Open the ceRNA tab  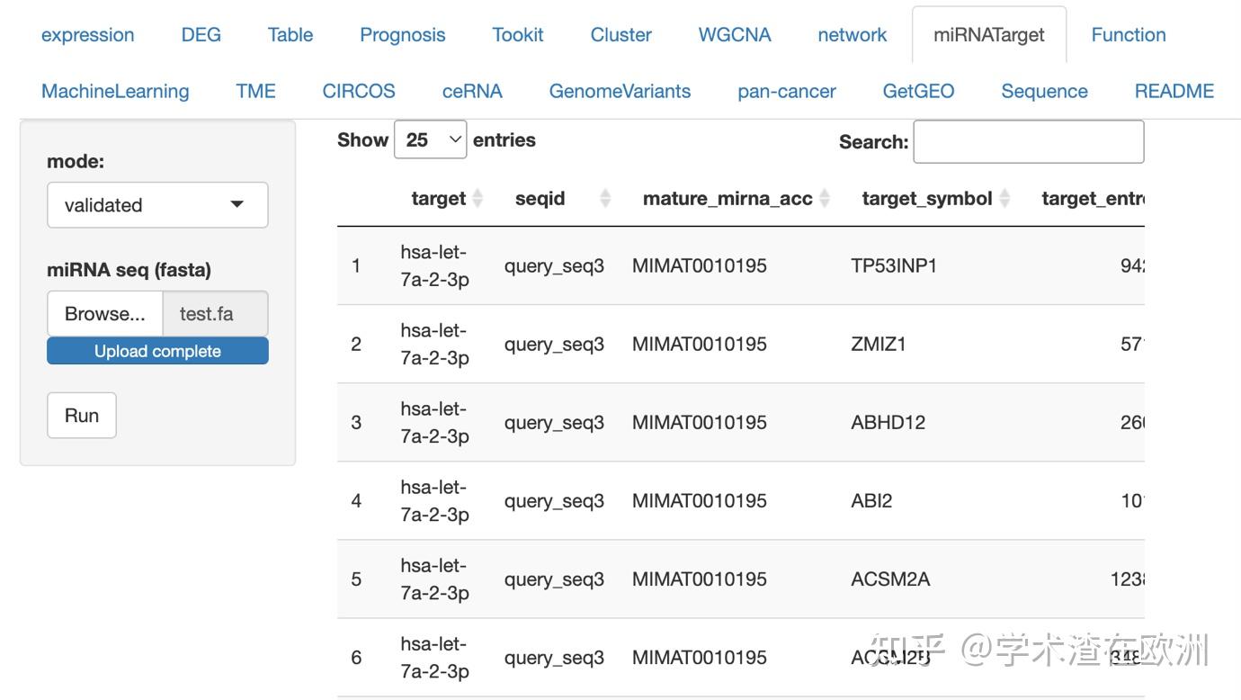point(472,92)
